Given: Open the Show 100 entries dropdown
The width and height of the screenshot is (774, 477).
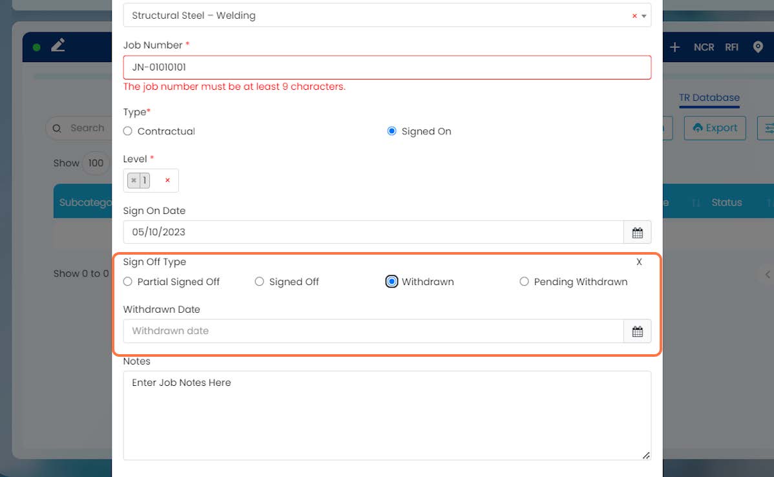Looking at the screenshot, I should (96, 163).
